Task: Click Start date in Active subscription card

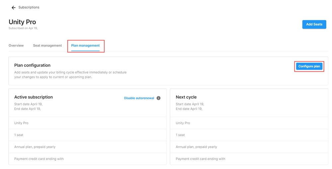Action: click(28, 104)
